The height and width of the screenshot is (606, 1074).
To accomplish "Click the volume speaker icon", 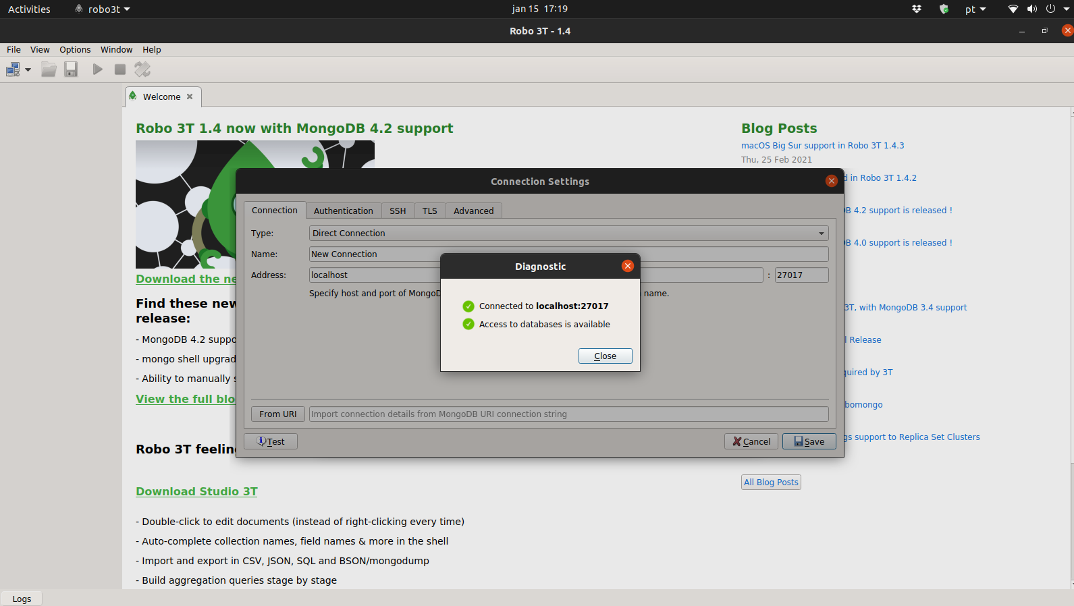I will click(x=1031, y=9).
